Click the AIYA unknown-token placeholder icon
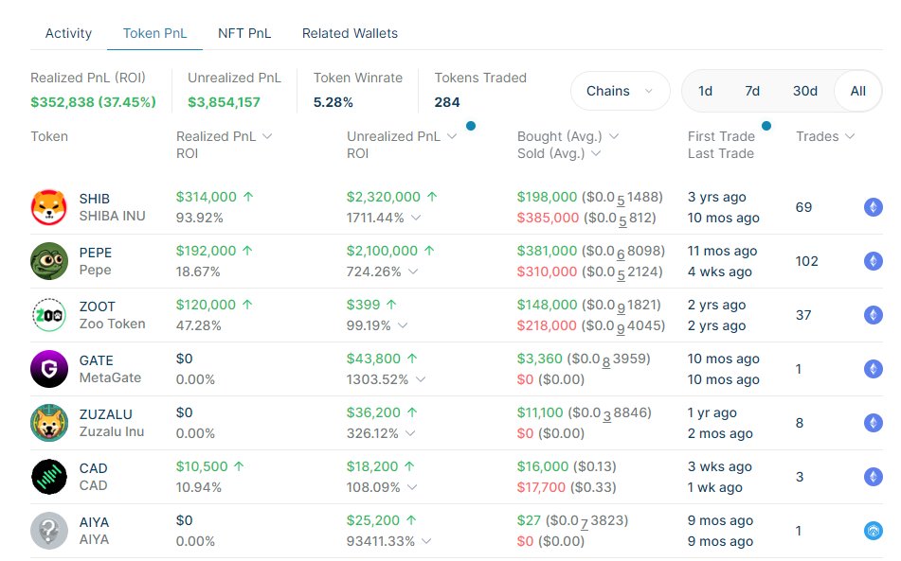 click(x=49, y=531)
